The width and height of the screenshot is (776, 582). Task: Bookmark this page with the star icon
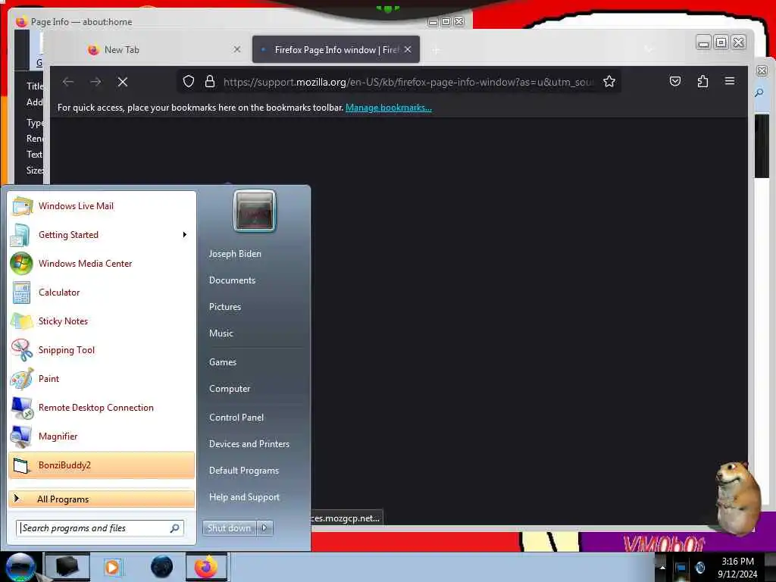coord(609,81)
